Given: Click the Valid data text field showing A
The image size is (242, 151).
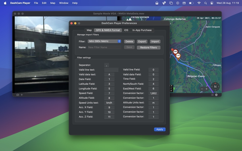Looking at the screenshot, I should (109, 74).
